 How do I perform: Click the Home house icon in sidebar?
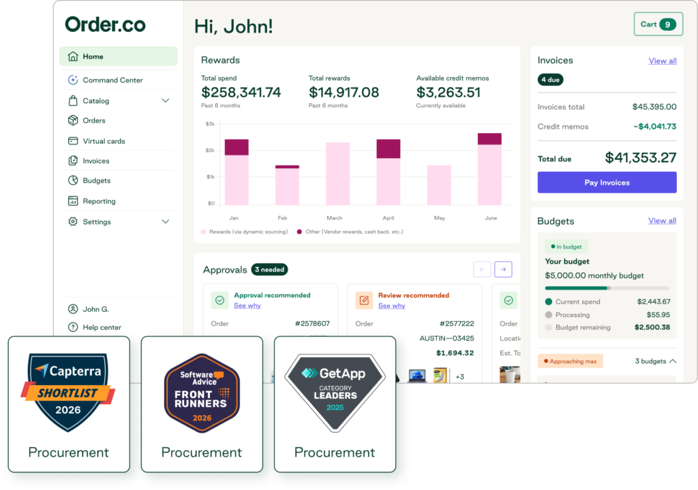[73, 57]
